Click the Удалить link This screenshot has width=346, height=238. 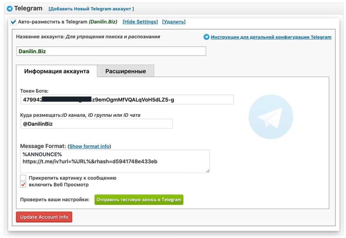pos(174,22)
